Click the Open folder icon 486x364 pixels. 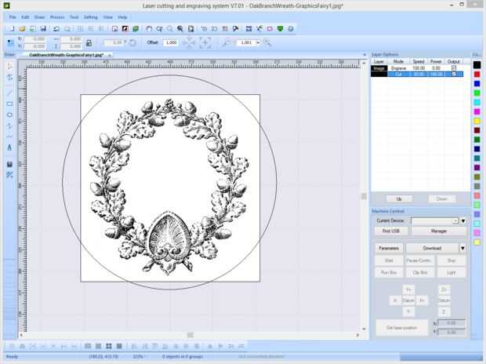click(22, 29)
